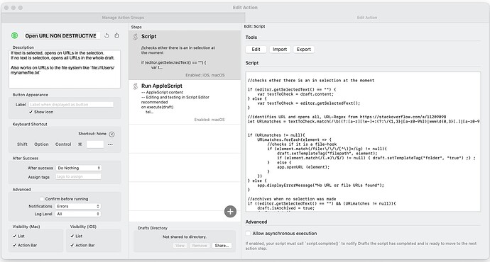Image resolution: width=490 pixels, height=262 pixels.
Task: Open the After success dropdown
Action: [x=79, y=168]
